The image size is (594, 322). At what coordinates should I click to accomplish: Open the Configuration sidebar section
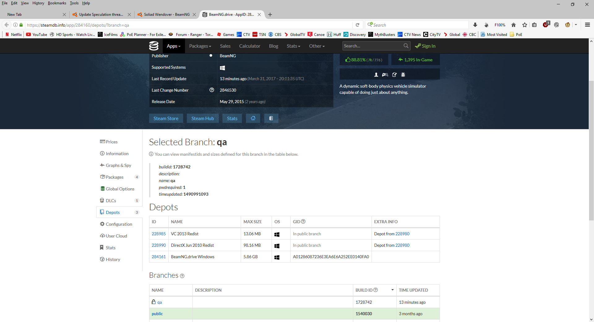(119, 224)
